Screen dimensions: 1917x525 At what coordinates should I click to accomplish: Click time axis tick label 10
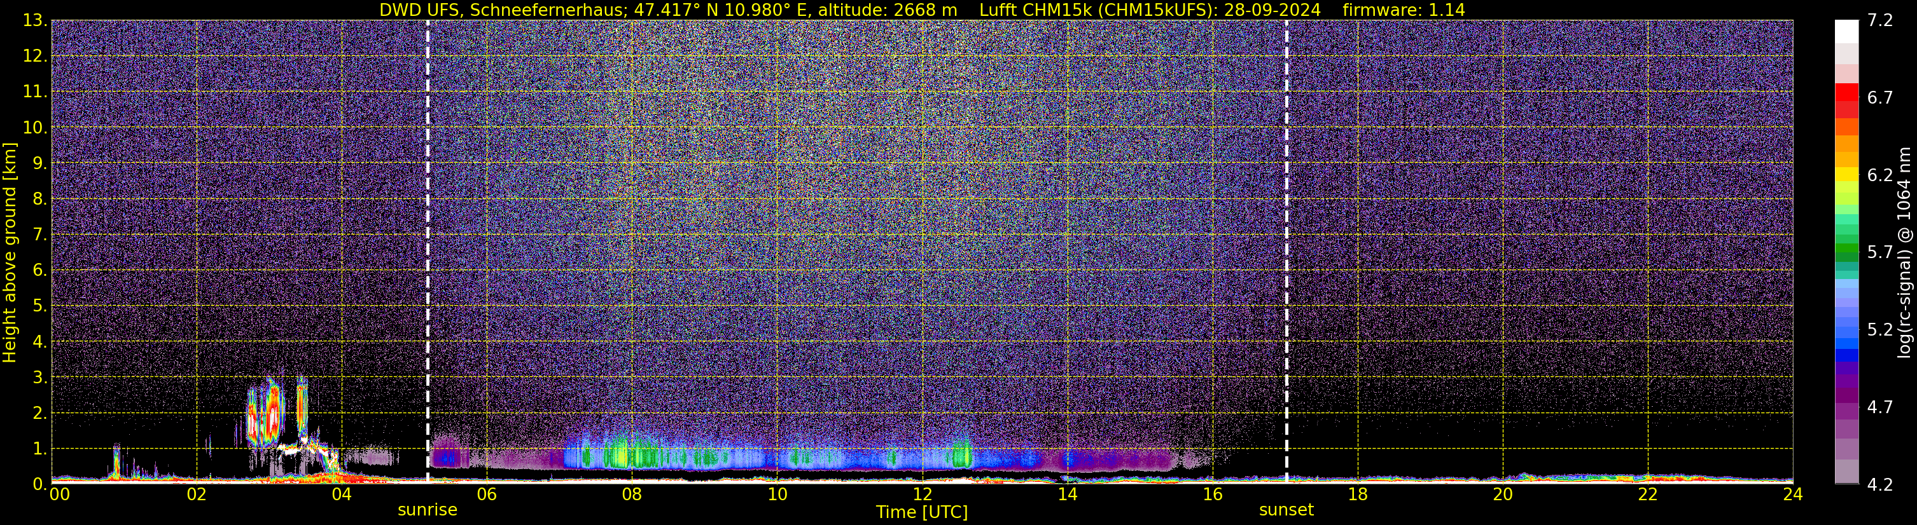tap(777, 494)
